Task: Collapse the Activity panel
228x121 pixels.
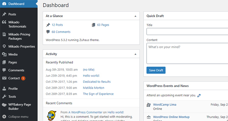Action: tap(135, 54)
